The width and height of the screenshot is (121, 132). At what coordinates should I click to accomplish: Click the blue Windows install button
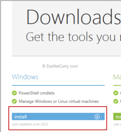pyautogui.click(x=58, y=117)
